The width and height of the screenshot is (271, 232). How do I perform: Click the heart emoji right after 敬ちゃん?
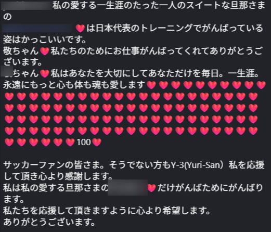[45, 51]
